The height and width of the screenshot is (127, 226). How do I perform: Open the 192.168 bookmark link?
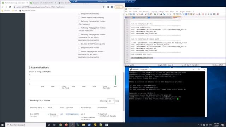coord(28,11)
